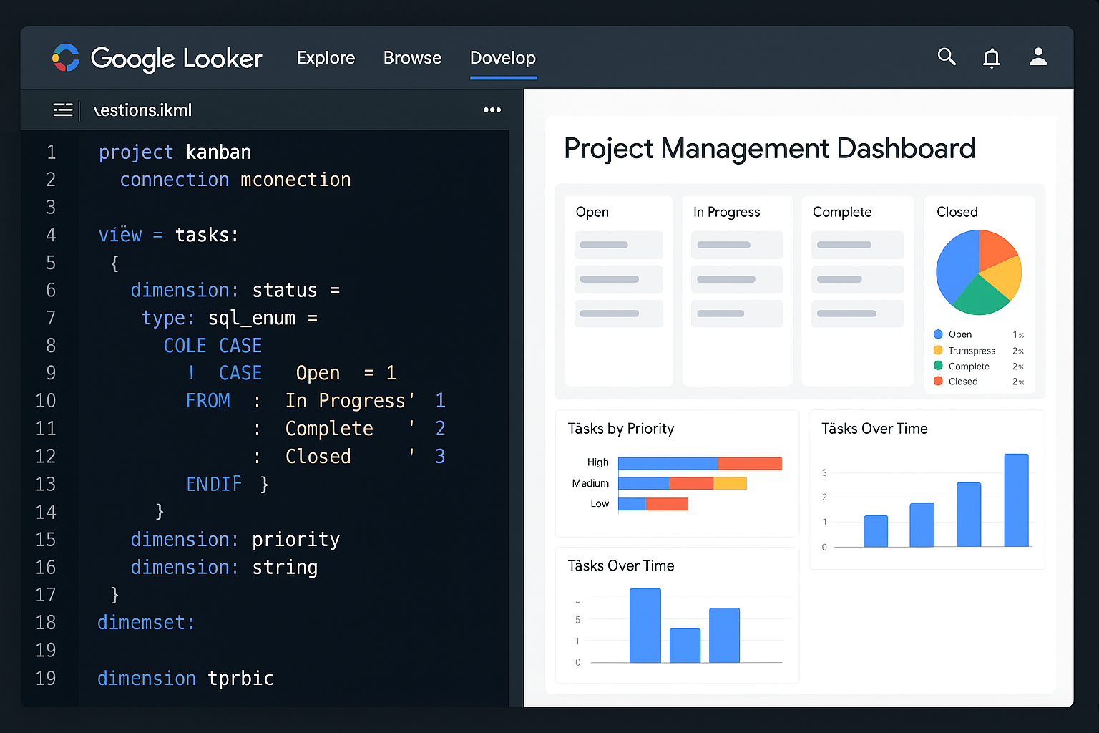Click the Low label in priority chart

point(600,504)
